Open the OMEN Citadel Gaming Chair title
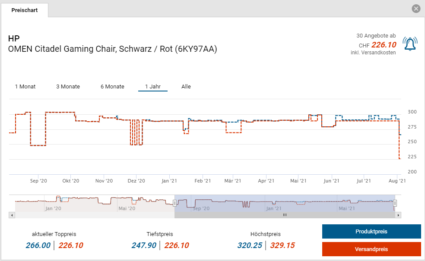 pyautogui.click(x=112, y=49)
